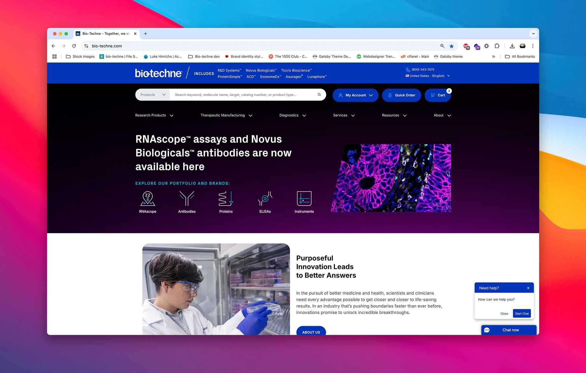Click the fluorescent tissue hero image
586x373 pixels.
click(x=391, y=178)
